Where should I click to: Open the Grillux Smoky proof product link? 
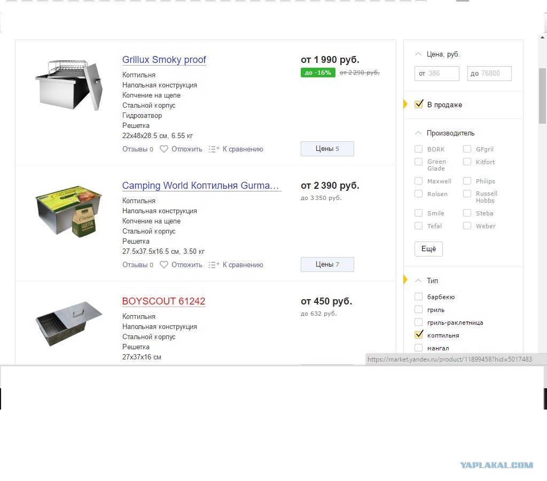coord(164,60)
